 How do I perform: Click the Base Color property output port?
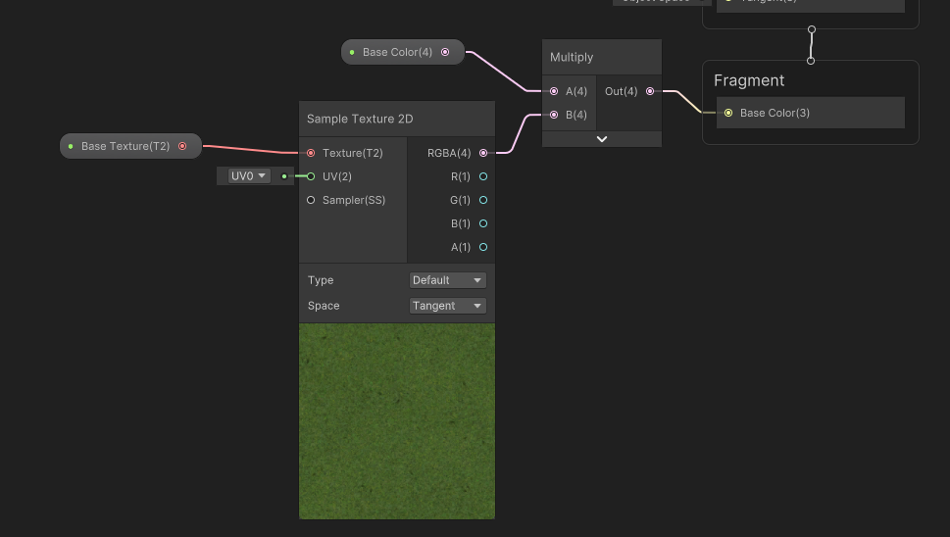pos(445,52)
